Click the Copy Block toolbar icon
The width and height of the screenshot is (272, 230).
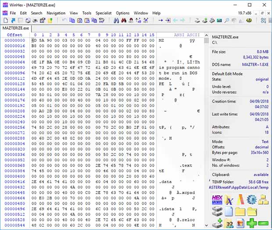72,21
